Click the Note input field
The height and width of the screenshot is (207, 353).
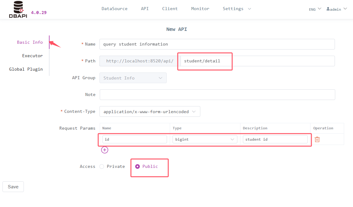[217, 94]
